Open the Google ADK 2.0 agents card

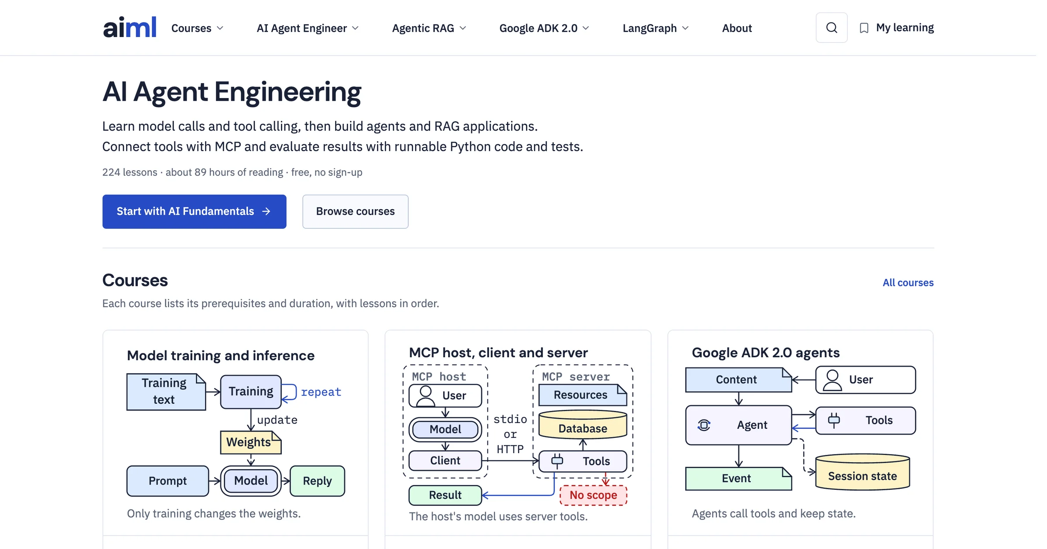pos(800,439)
